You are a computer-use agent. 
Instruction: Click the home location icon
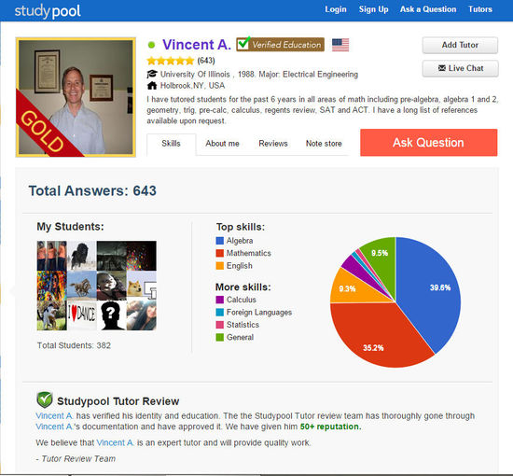click(x=152, y=86)
